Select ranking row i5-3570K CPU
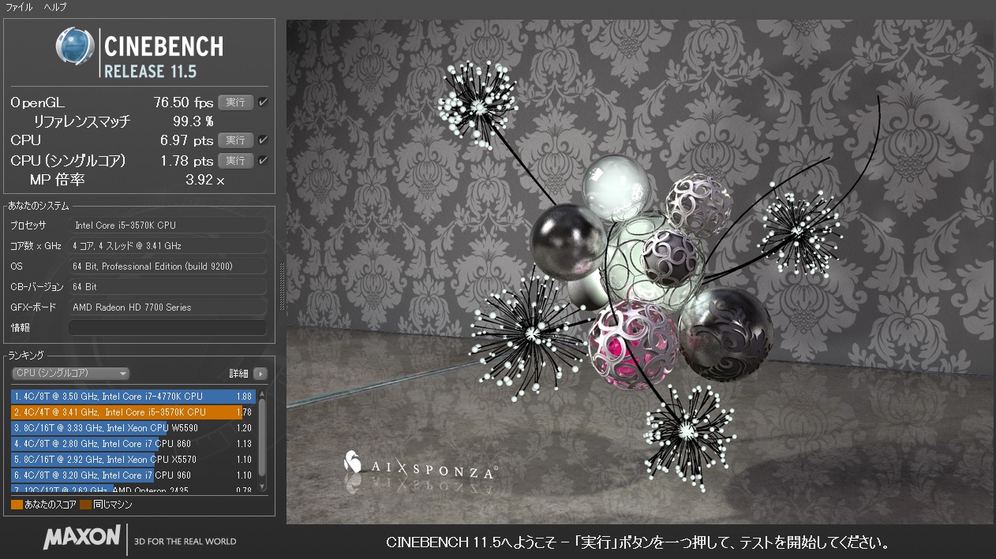The height and width of the screenshot is (559, 996). 133,412
